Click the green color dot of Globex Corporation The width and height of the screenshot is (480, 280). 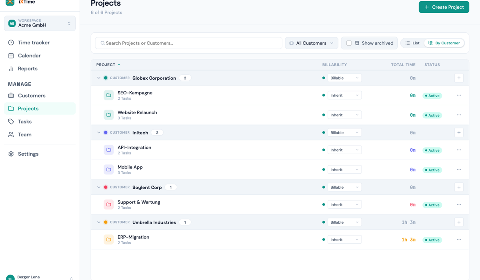tap(106, 78)
